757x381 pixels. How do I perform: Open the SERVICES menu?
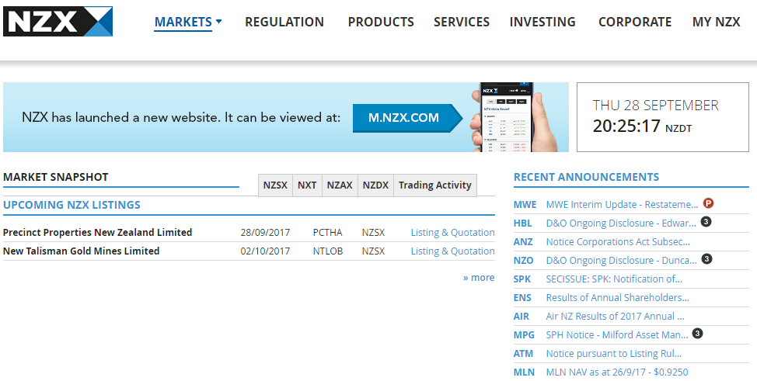[462, 23]
